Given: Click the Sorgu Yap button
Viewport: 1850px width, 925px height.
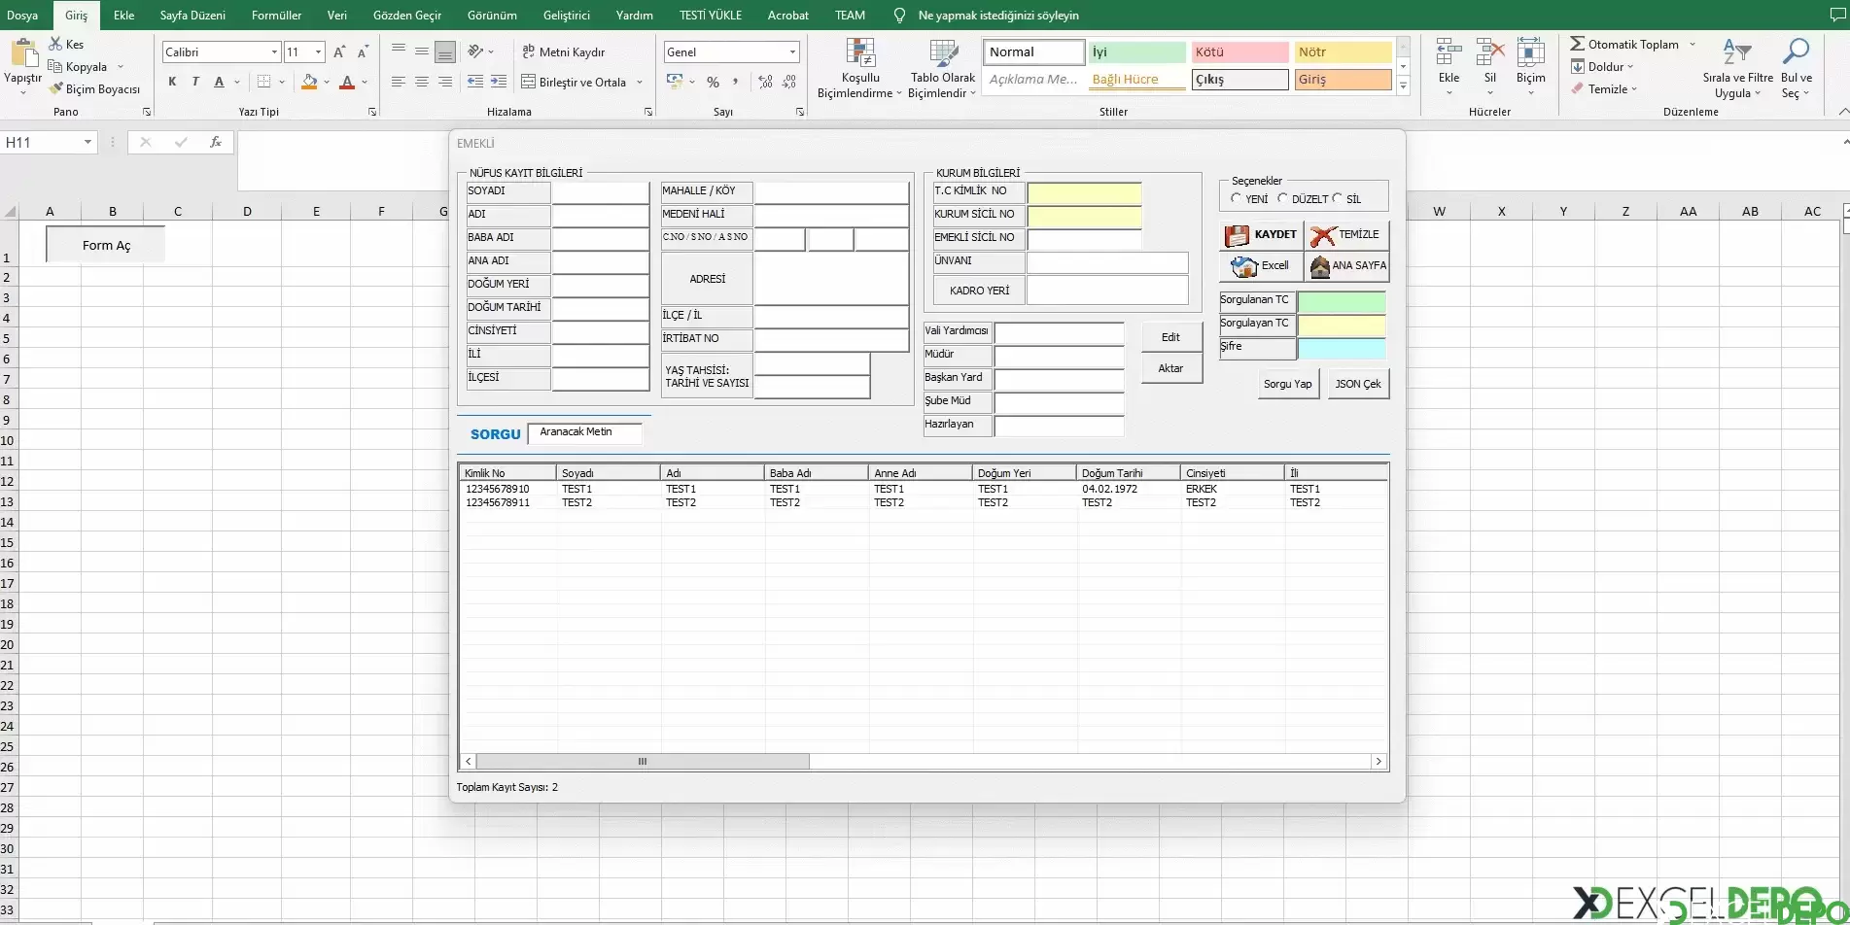Looking at the screenshot, I should click(1287, 384).
